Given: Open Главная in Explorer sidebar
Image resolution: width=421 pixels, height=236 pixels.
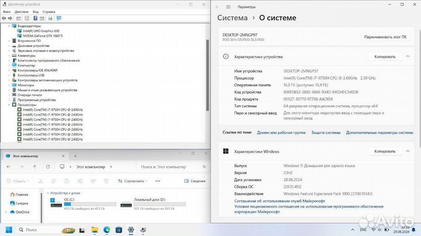Looking at the screenshot, I should pos(19,195).
